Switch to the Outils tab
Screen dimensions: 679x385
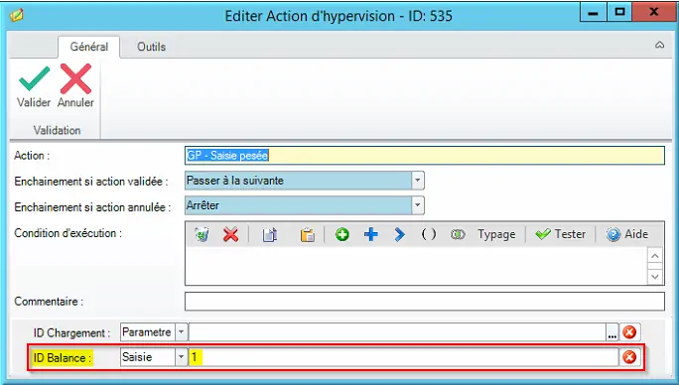tap(152, 47)
